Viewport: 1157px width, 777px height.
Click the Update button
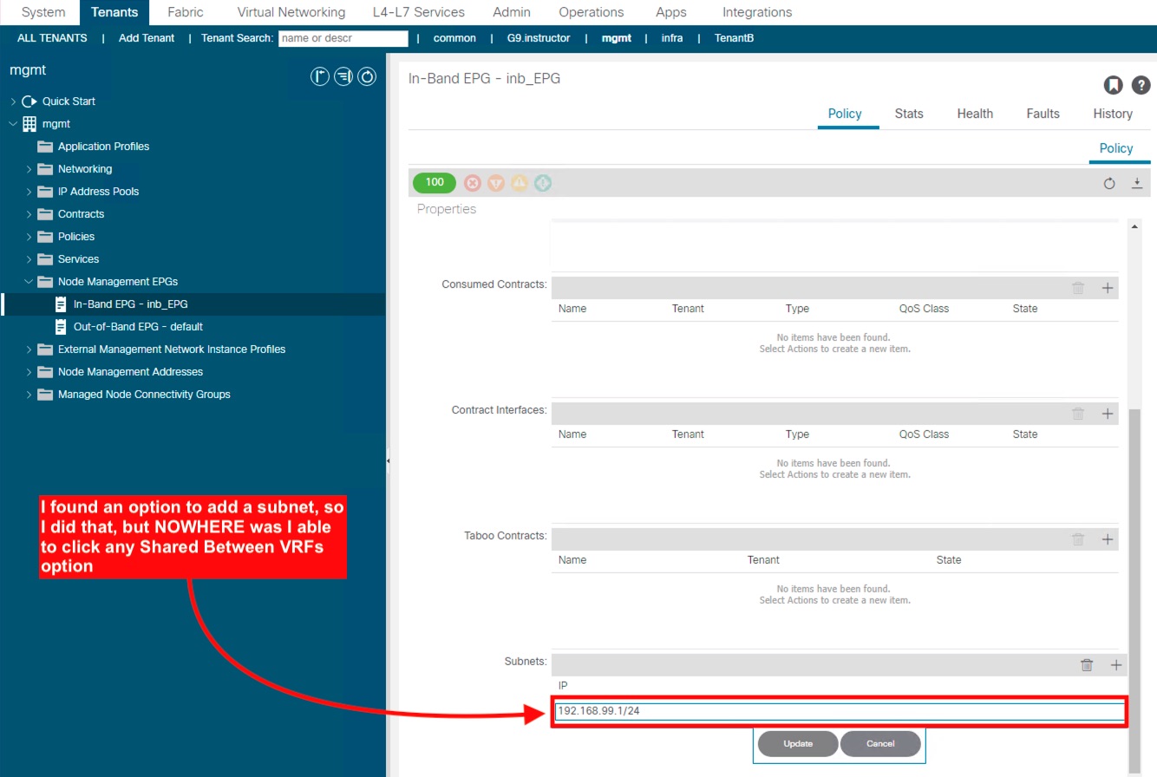[798, 744]
